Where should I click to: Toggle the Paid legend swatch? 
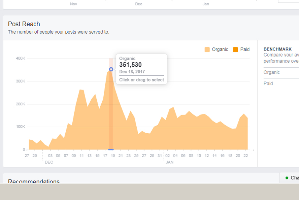pos(235,49)
